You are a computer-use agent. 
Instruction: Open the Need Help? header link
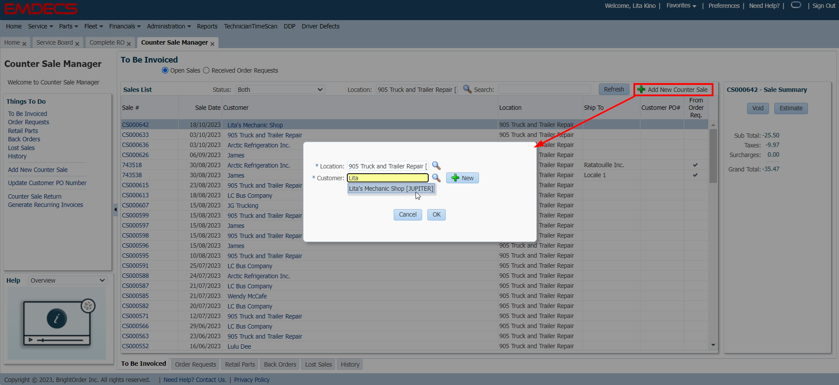coord(764,6)
